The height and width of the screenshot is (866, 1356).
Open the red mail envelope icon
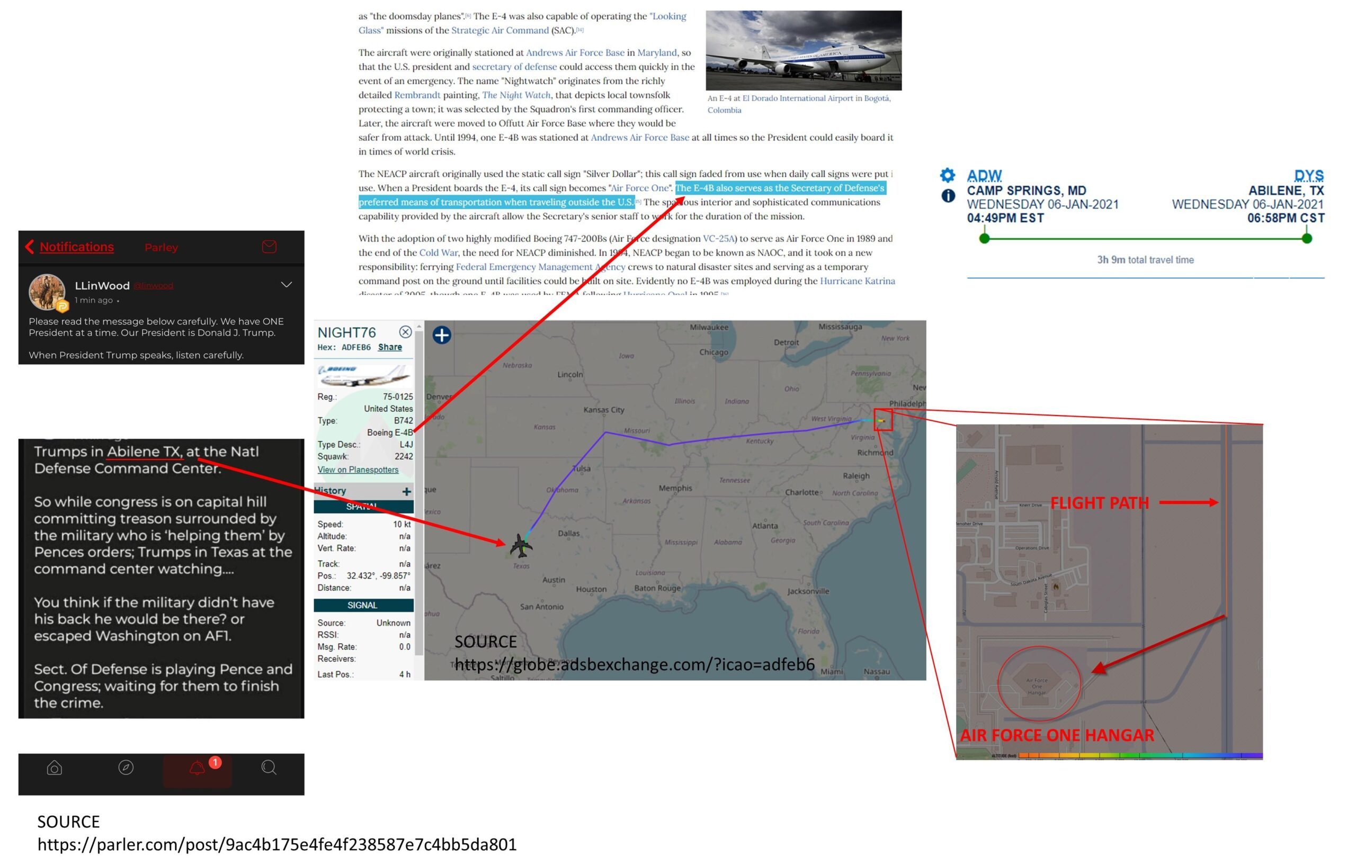click(x=269, y=247)
